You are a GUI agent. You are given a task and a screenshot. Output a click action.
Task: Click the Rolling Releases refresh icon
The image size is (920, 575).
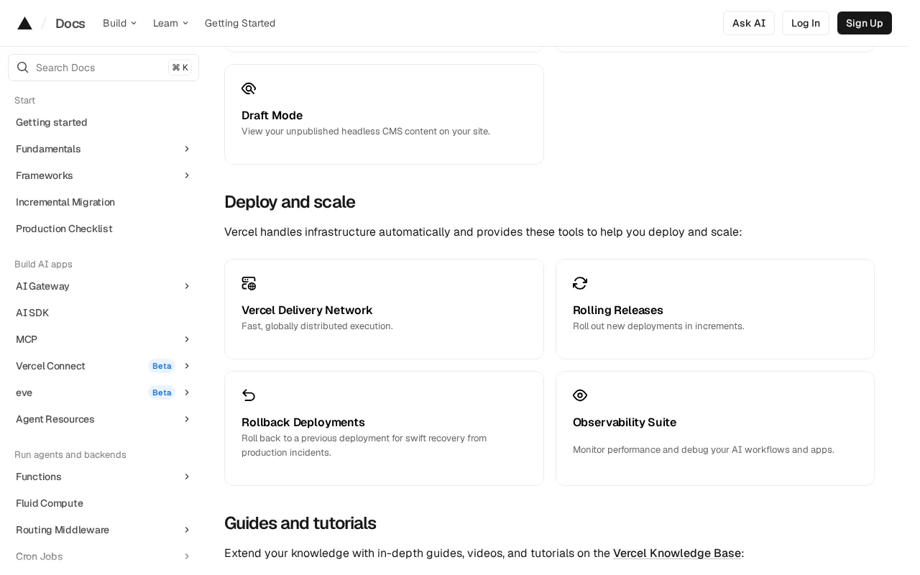(580, 283)
